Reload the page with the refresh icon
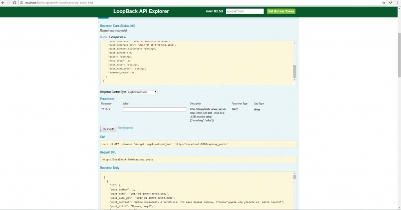The height and width of the screenshot is (210, 401). tap(14, 3)
